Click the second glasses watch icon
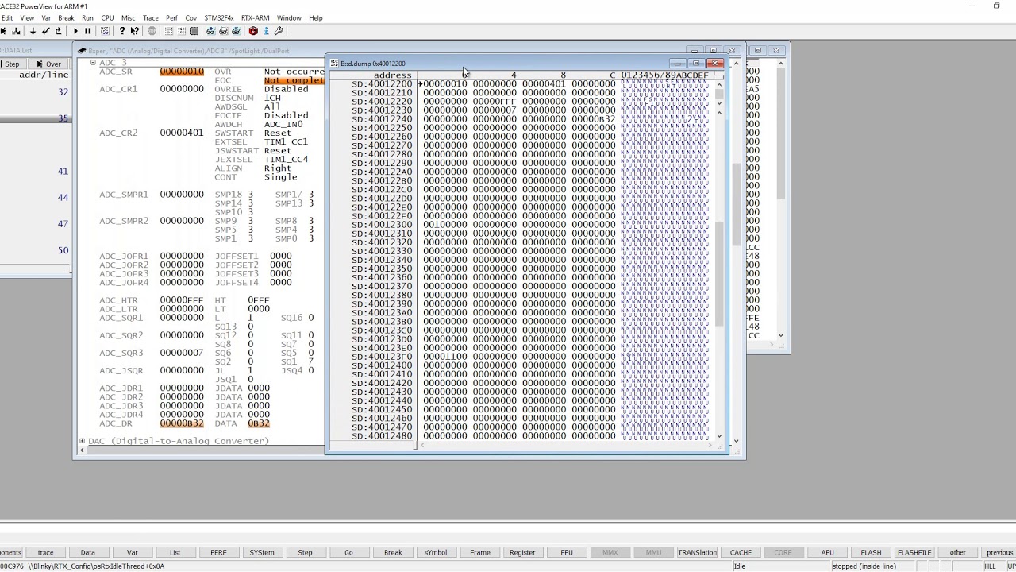The width and height of the screenshot is (1016, 572). (x=223, y=31)
